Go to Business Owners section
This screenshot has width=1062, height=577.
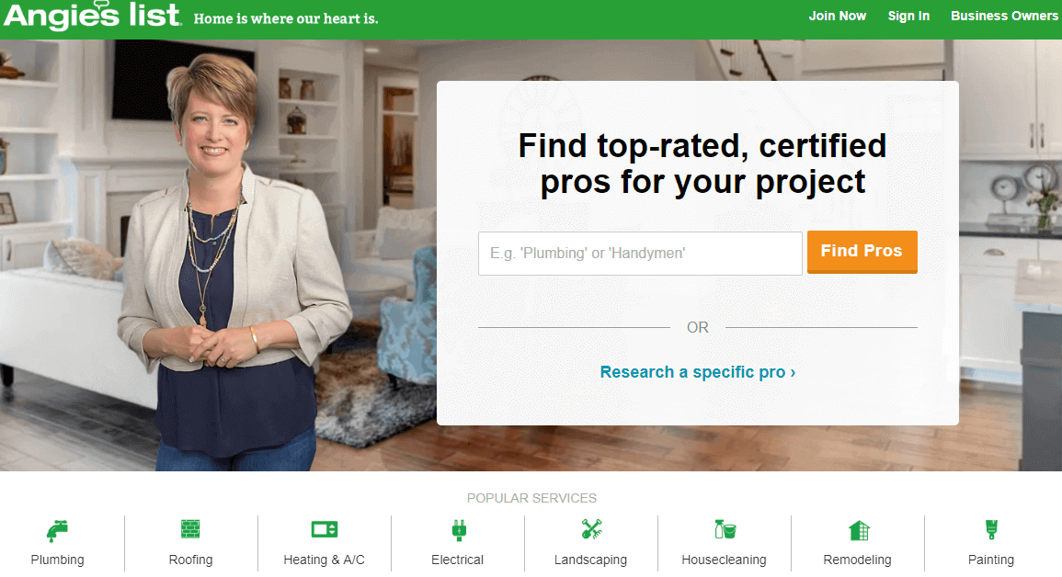coord(1004,16)
